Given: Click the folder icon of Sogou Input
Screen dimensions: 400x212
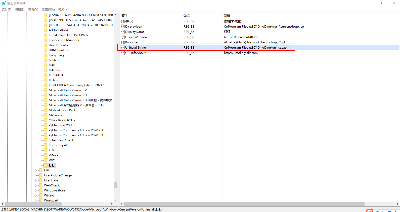Looking at the screenshot, I should 46,145.
